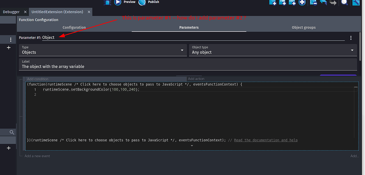Launch the game with the Preview play icon
Image resolution: width=365 pixels, height=175 pixels.
tap(118, 2)
